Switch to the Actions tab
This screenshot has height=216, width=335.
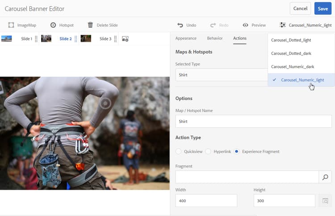(x=240, y=38)
